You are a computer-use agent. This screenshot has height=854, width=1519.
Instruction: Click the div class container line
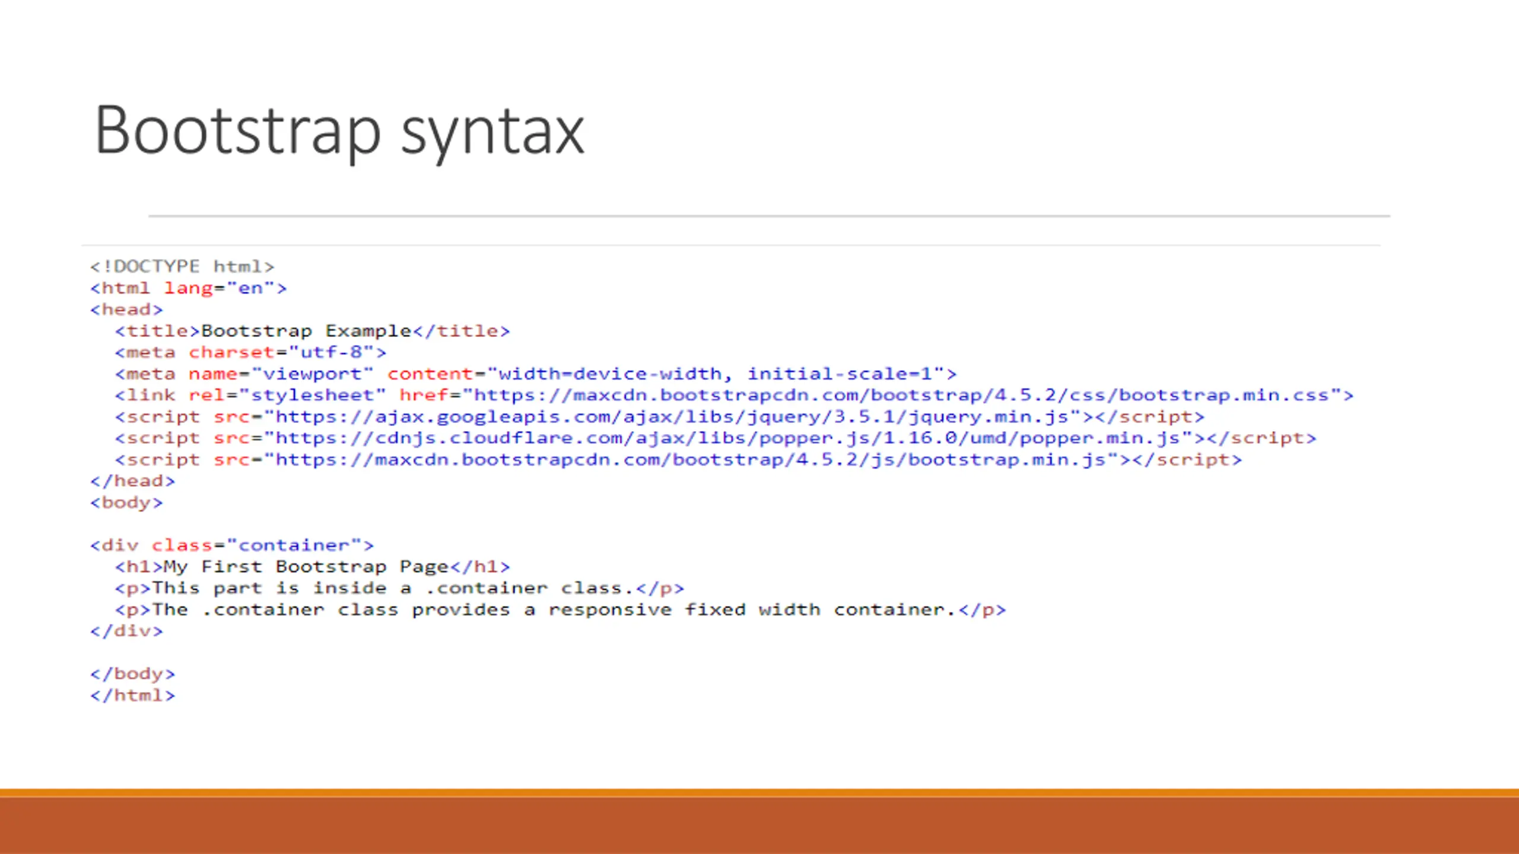pyautogui.click(x=232, y=545)
